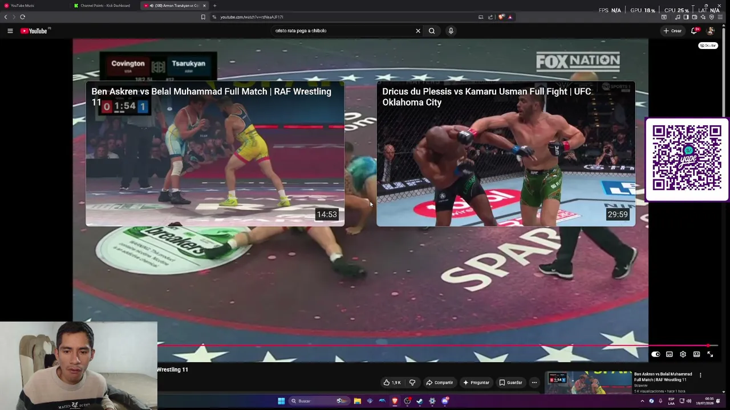Go back in browser history
Screen dimensions: 730x410
coord(6,17)
